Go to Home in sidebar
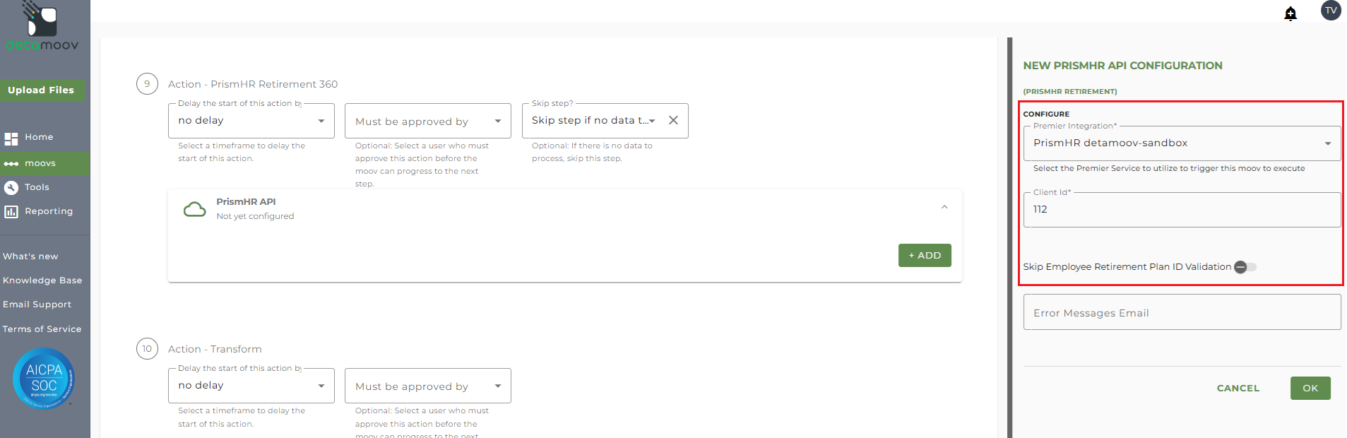Viewport: 1347px width, 438px height. 39,137
